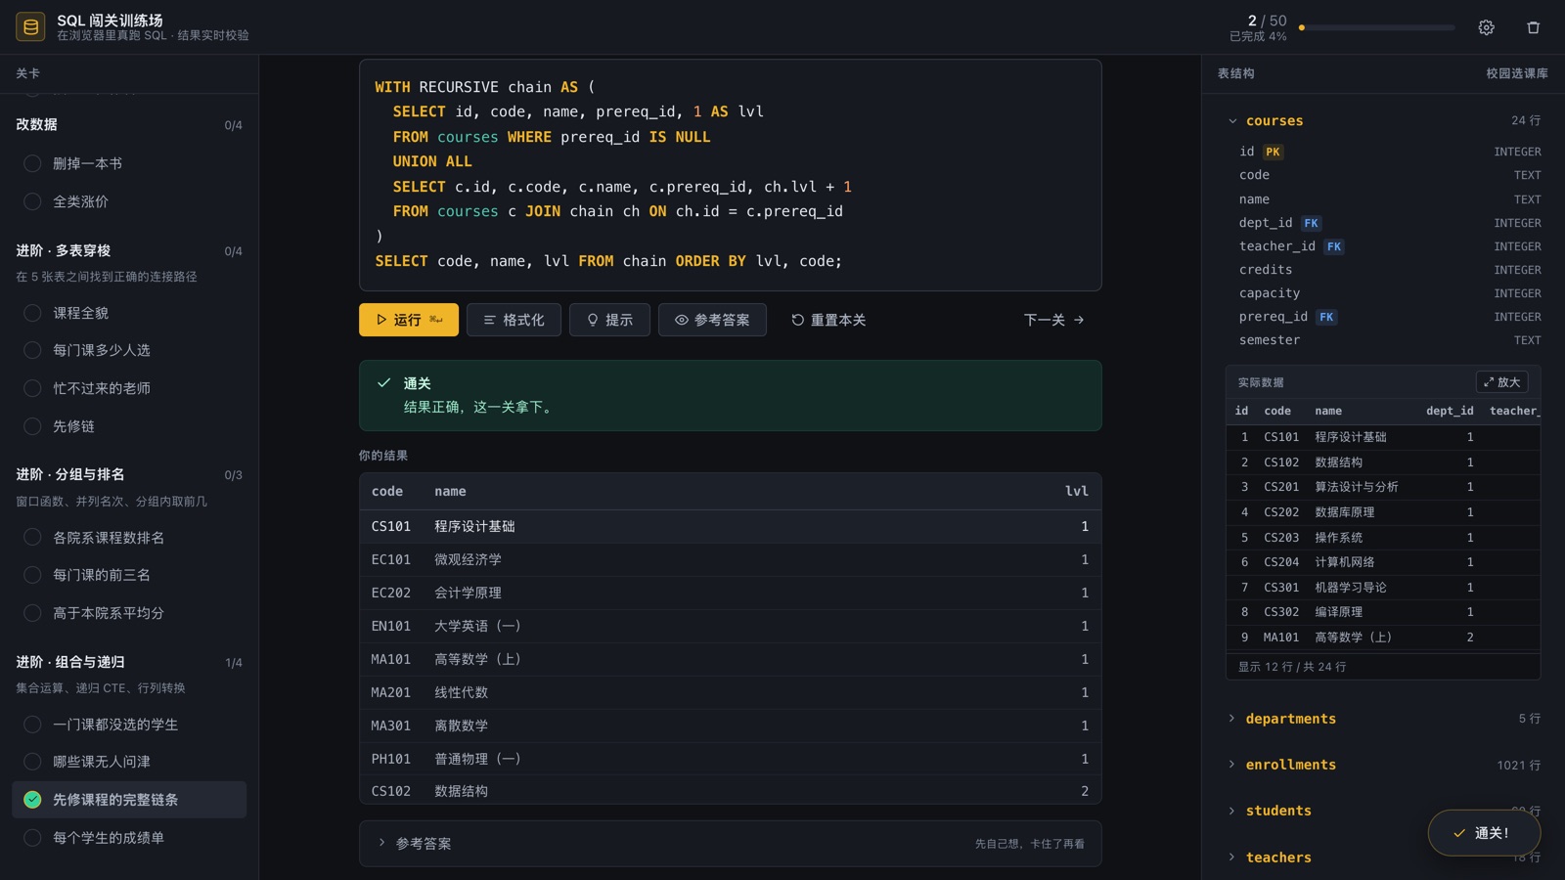
Task: Open settings via the gear icon
Action: [x=1486, y=27]
